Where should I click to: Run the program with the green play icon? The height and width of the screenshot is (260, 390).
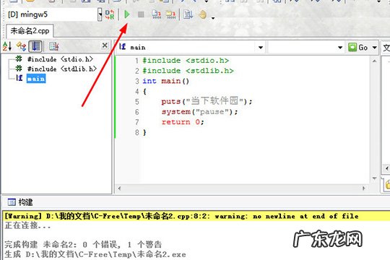pos(127,14)
